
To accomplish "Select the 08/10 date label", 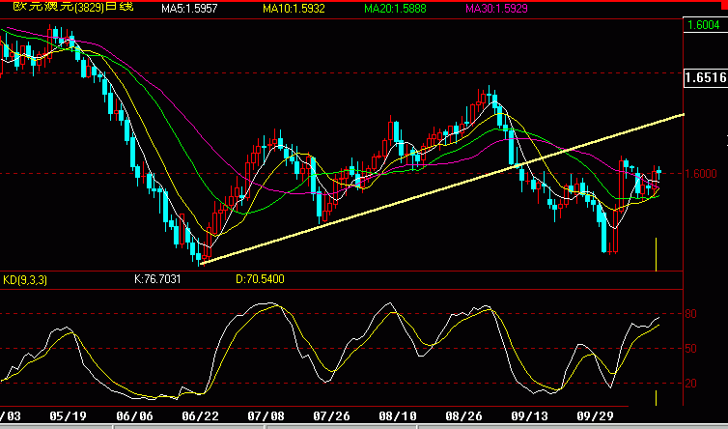I will click(398, 415).
